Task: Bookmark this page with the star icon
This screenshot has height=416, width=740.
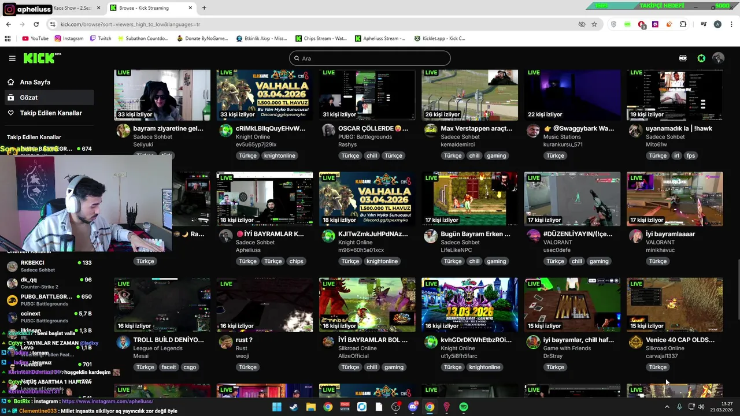Action: click(x=594, y=24)
